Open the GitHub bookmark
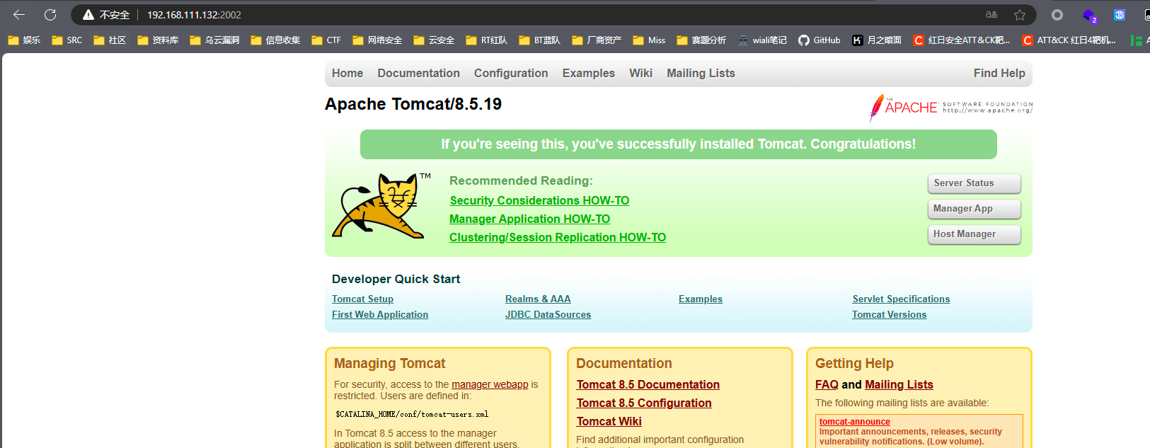The image size is (1150, 448). [819, 40]
